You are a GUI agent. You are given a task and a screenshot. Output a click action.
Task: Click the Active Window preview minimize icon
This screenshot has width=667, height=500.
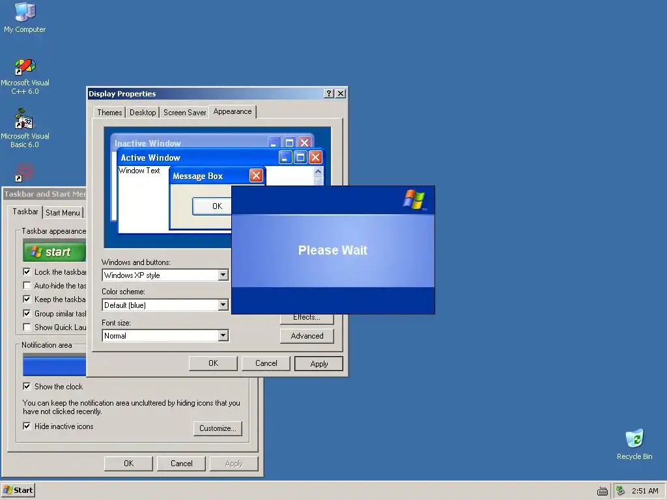pos(285,158)
